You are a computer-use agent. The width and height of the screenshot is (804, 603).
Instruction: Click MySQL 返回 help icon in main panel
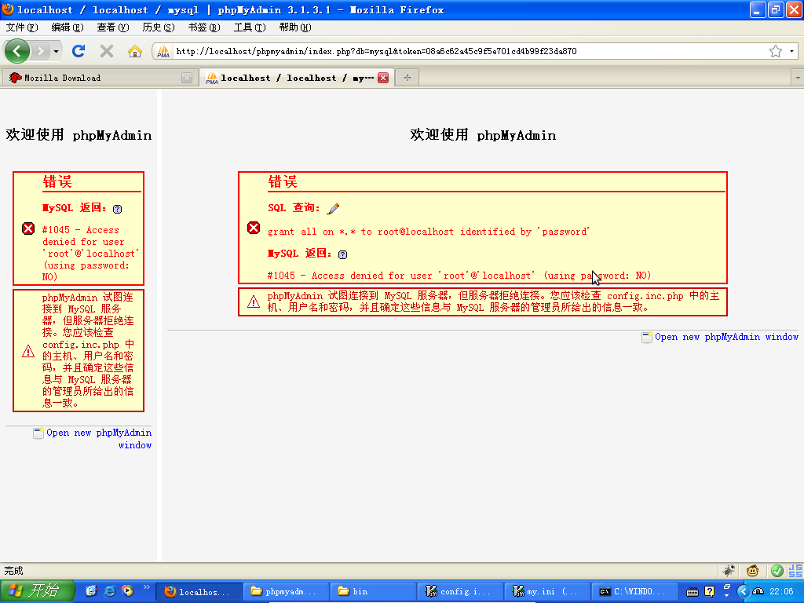[342, 254]
